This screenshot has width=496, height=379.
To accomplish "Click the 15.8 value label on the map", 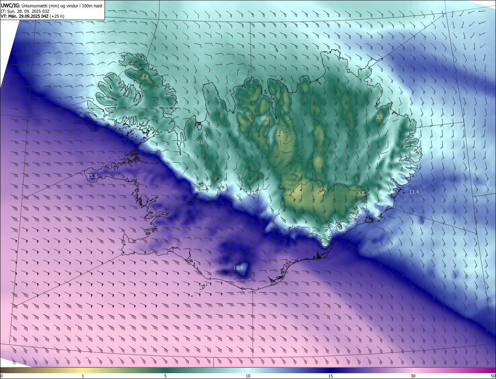I will click(x=92, y=176).
